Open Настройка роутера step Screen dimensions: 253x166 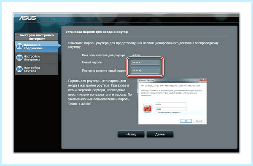(36, 69)
